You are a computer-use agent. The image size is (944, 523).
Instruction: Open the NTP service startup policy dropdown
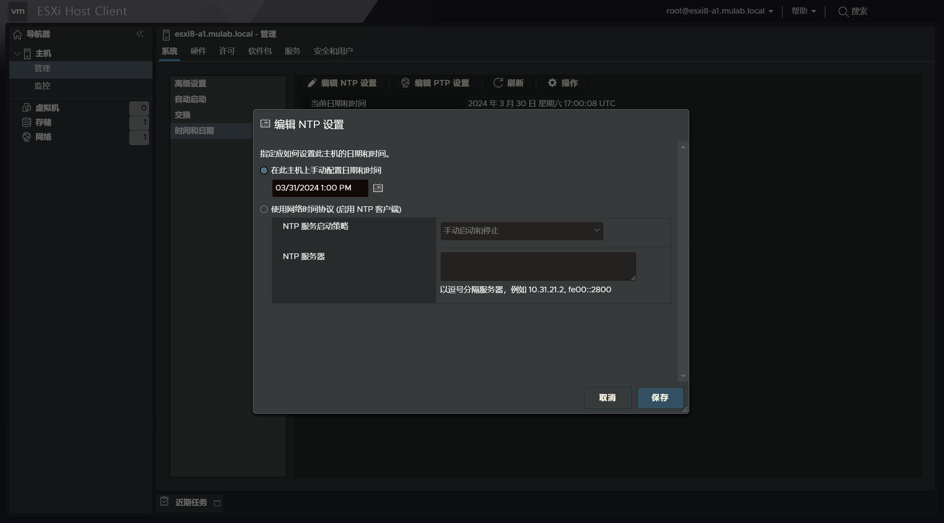522,231
